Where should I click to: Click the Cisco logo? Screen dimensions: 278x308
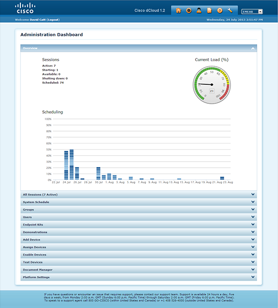(x=25, y=8)
